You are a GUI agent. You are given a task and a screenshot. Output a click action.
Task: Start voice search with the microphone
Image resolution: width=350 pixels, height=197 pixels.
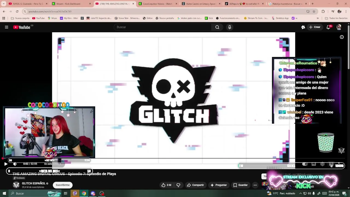(x=230, y=27)
